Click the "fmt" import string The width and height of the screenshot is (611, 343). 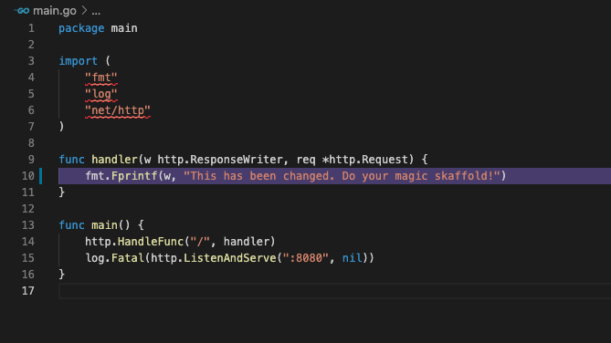[101, 78]
